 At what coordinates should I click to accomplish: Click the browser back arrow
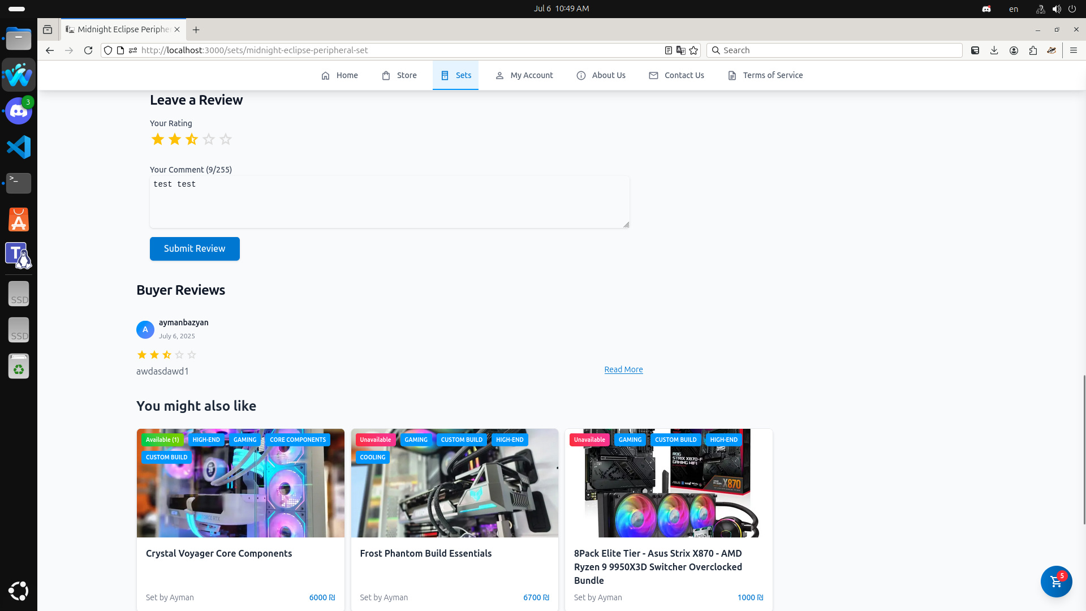[x=50, y=50]
